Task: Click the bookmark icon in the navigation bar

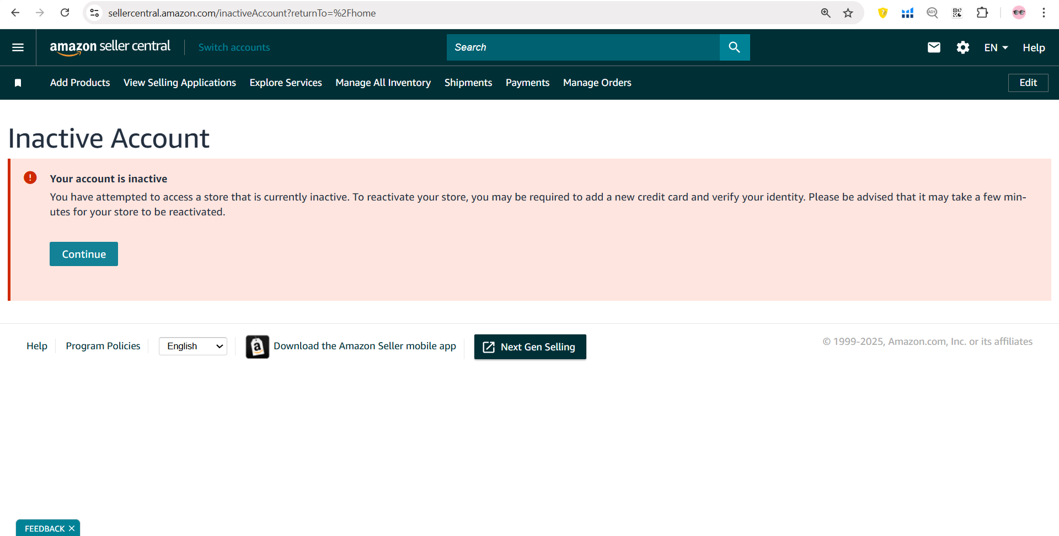Action: click(18, 83)
